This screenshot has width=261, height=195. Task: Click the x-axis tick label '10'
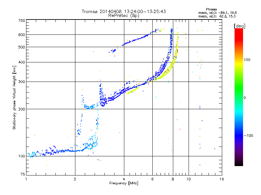189,179
